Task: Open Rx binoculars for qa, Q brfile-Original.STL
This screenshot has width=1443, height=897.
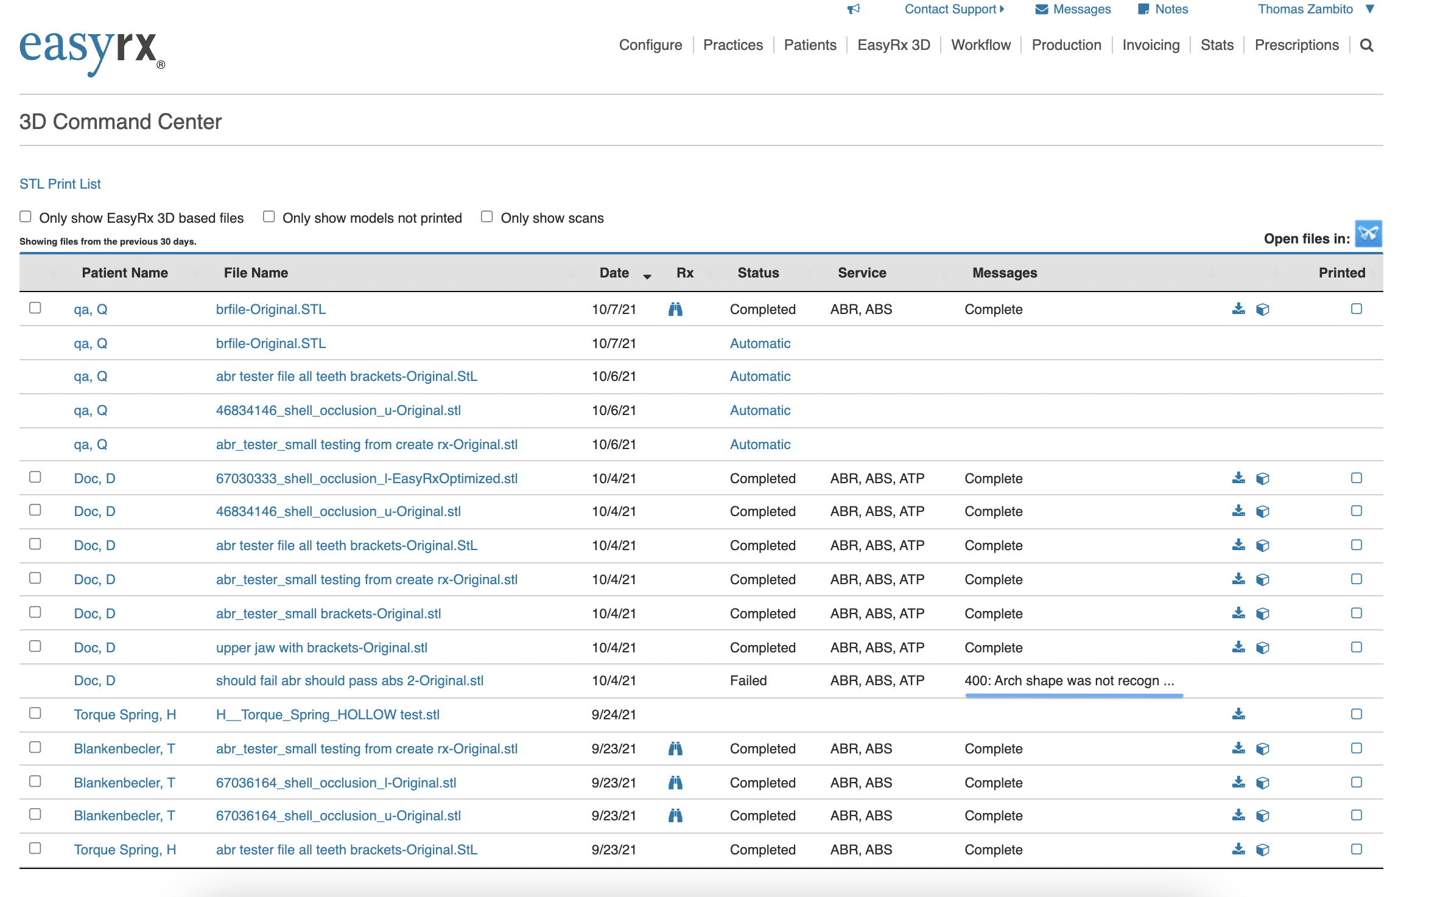Action: pyautogui.click(x=675, y=309)
